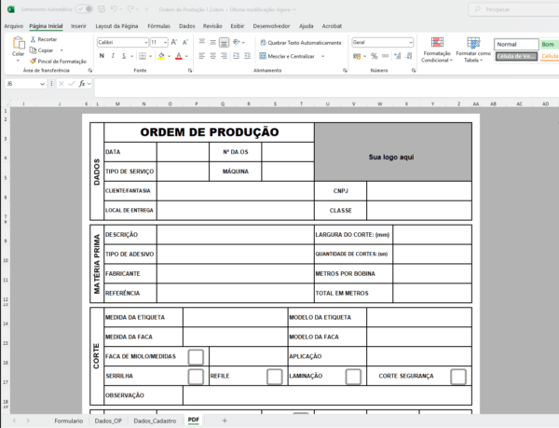Click the Recortar scissors icon
This screenshot has width=559, height=428.
point(33,39)
